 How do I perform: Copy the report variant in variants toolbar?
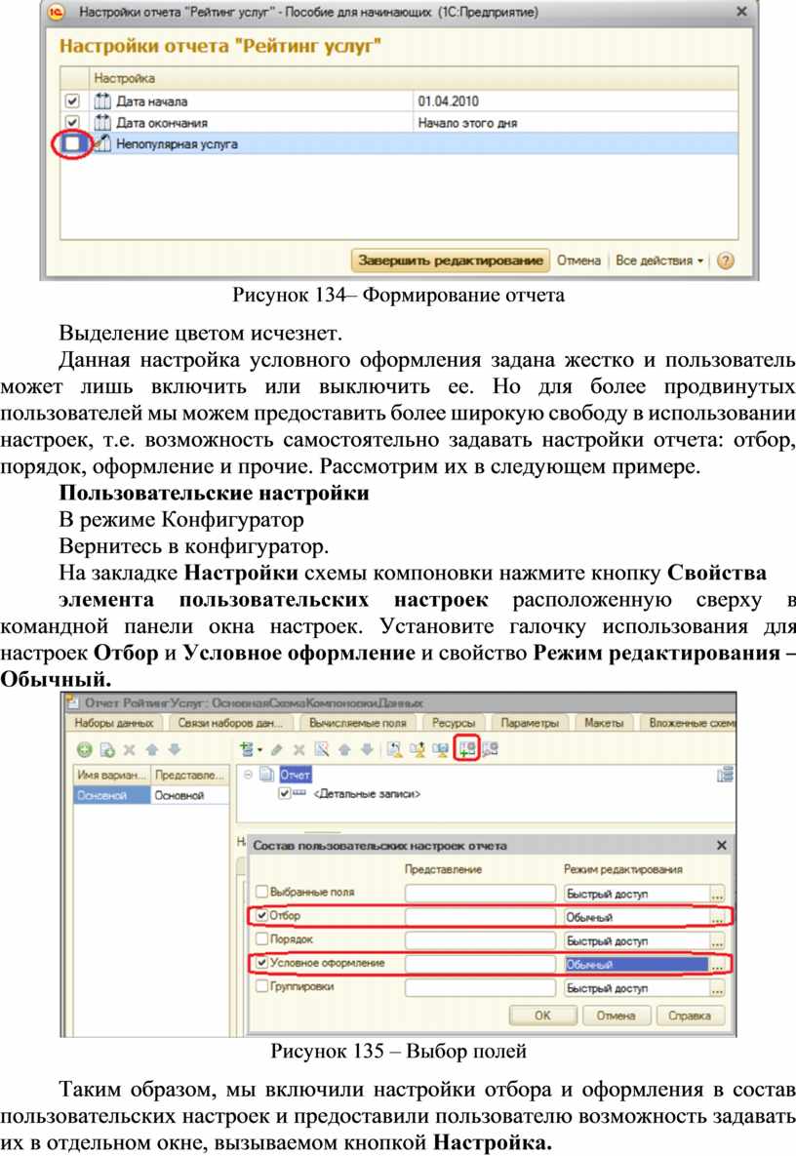pyautogui.click(x=107, y=750)
